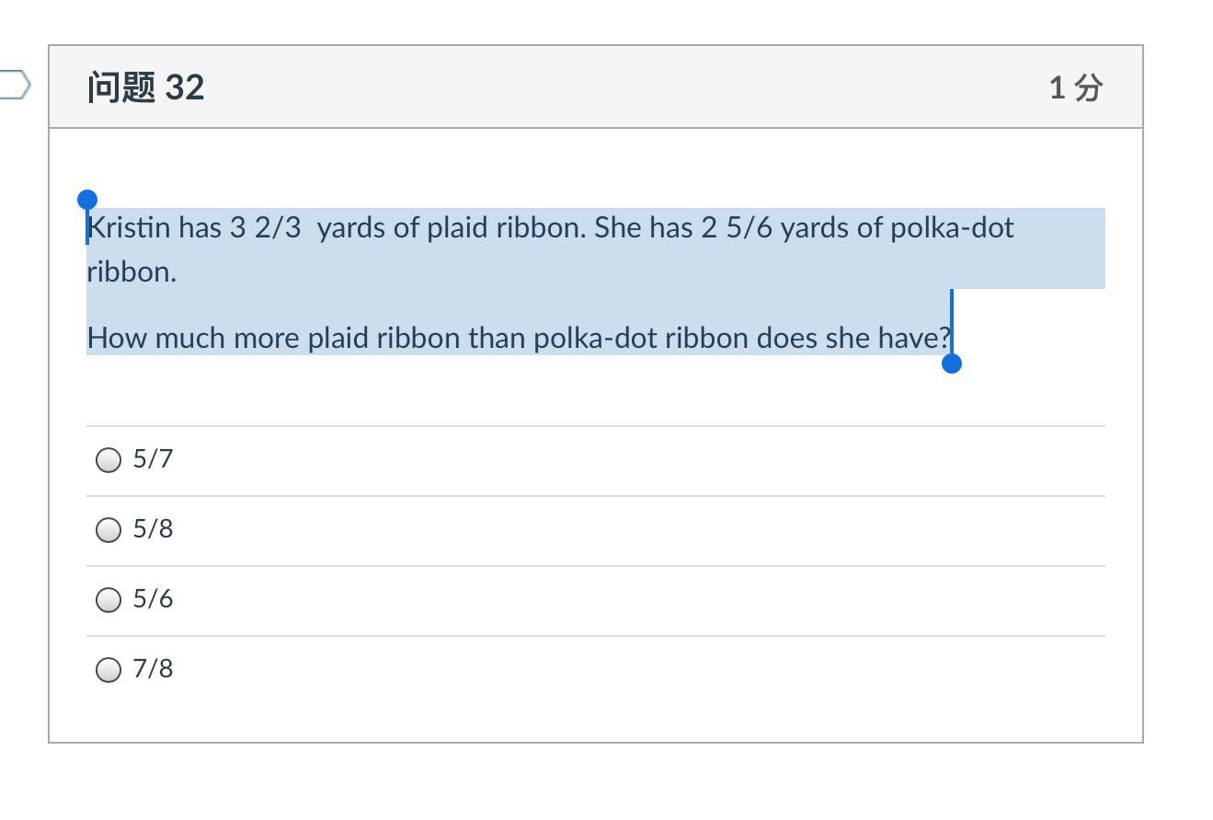Click the text selection start handle
Image resolution: width=1213 pixels, height=820 pixels.
point(87,201)
